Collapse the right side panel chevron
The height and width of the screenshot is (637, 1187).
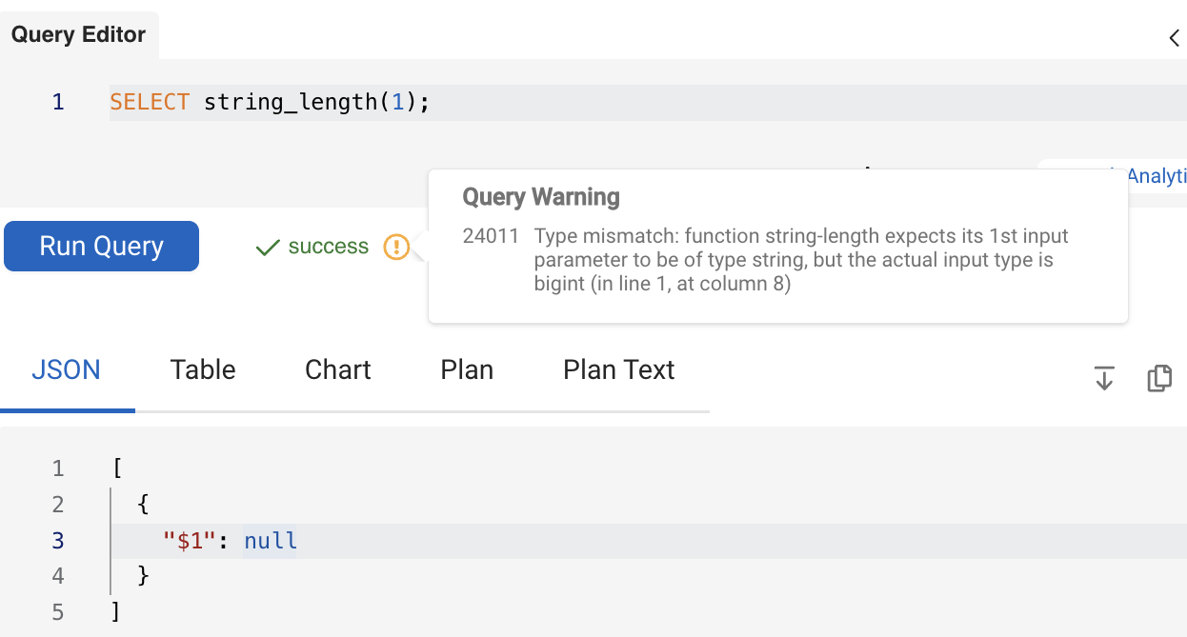pyautogui.click(x=1174, y=38)
